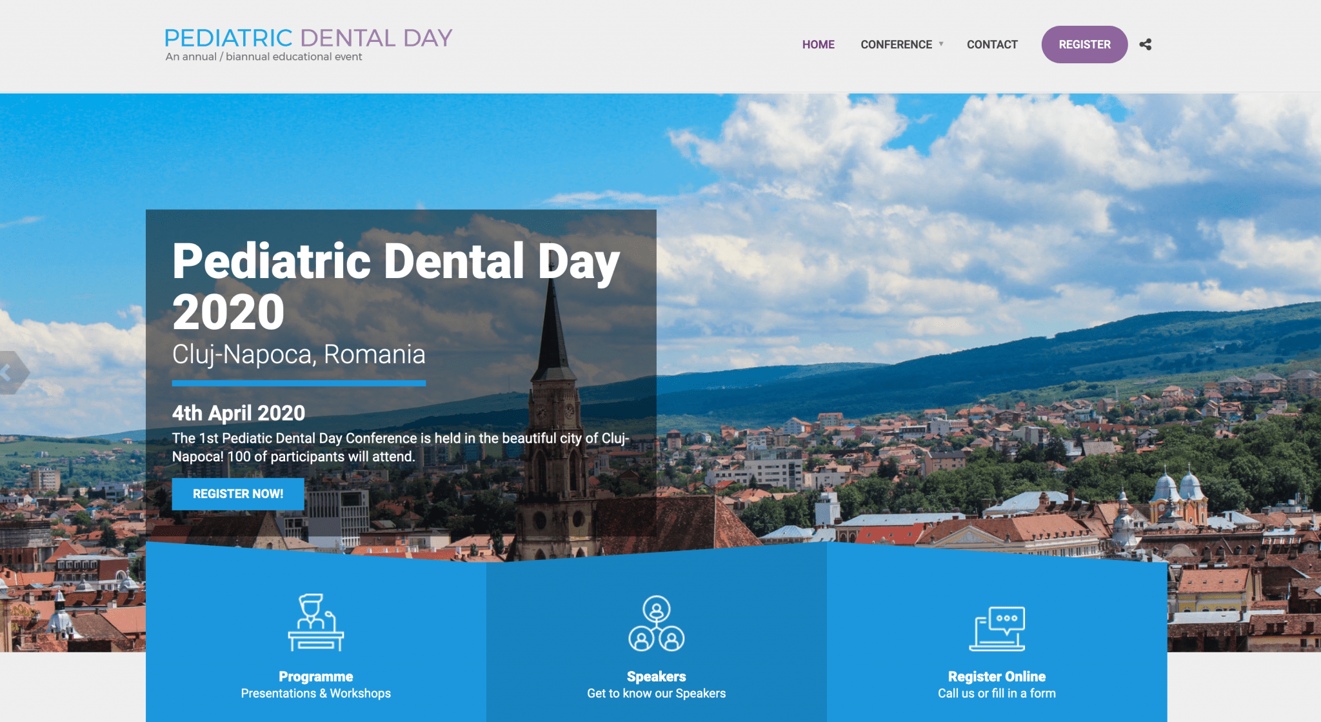The image size is (1321, 722).
Task: Open the Conference menu item
Action: pyautogui.click(x=895, y=45)
